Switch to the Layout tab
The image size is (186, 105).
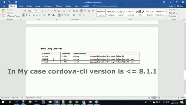38,6
